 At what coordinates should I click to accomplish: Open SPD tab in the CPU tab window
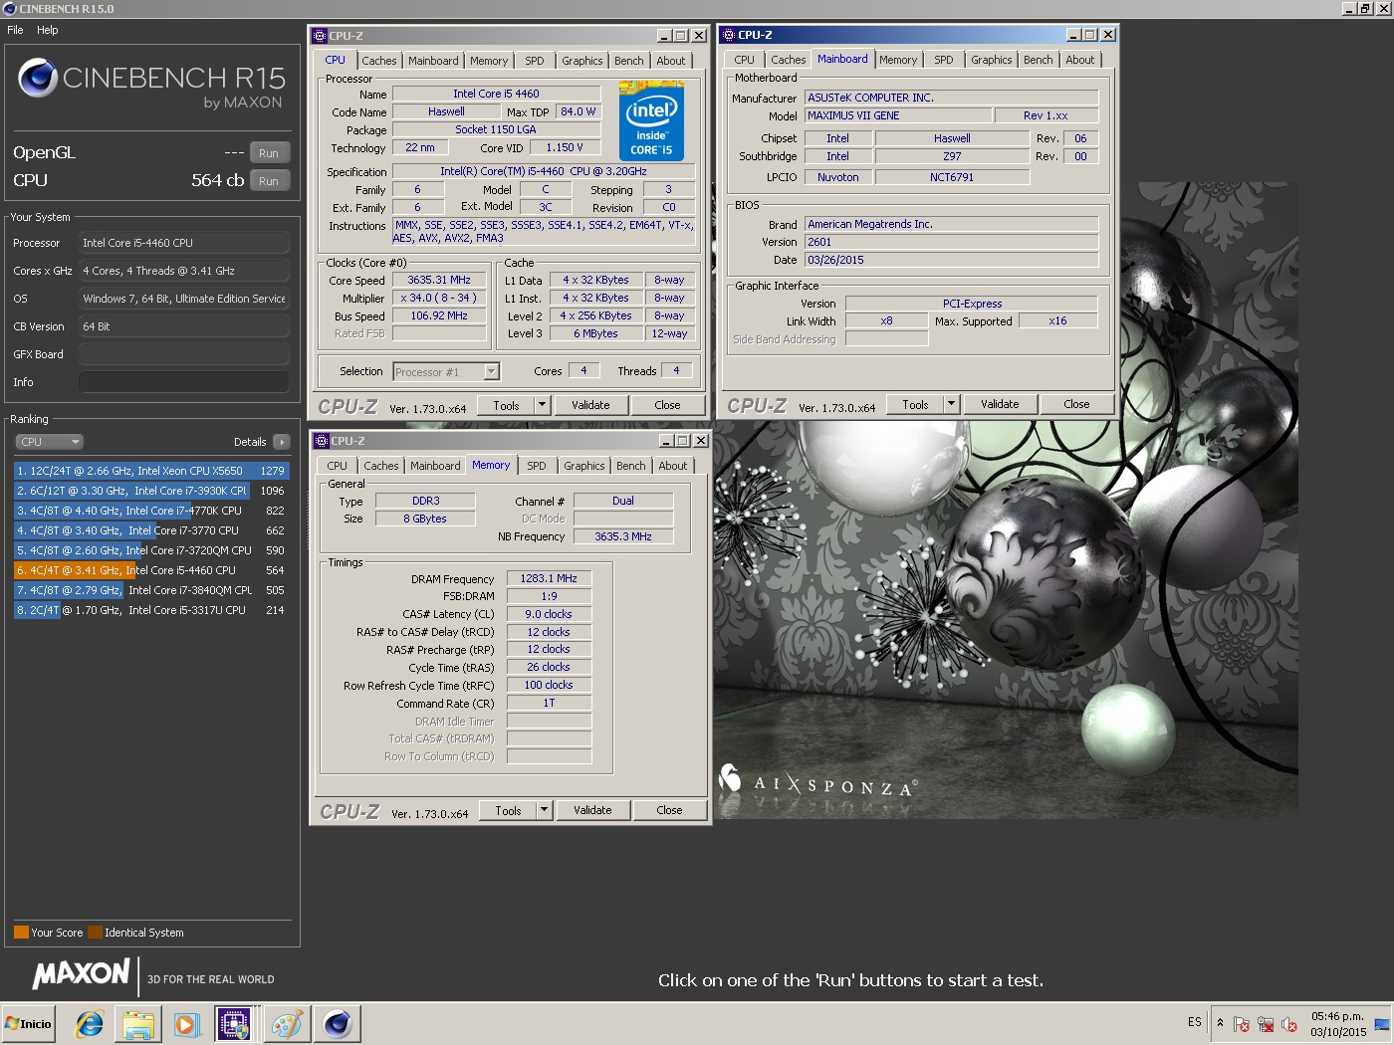pos(535,61)
